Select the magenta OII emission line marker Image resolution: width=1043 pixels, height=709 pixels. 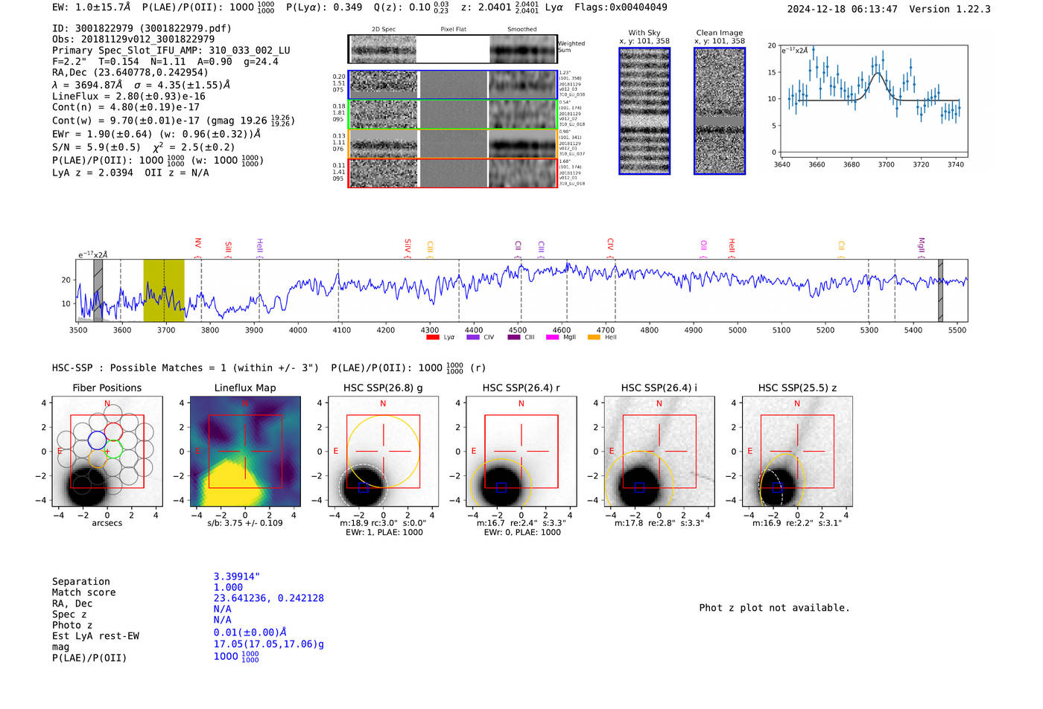click(x=703, y=248)
